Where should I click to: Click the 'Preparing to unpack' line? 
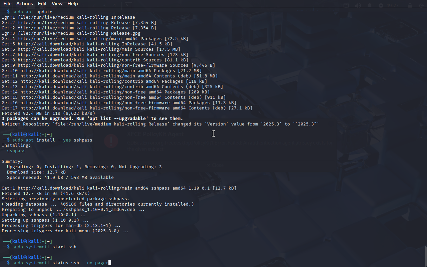pos(73,210)
